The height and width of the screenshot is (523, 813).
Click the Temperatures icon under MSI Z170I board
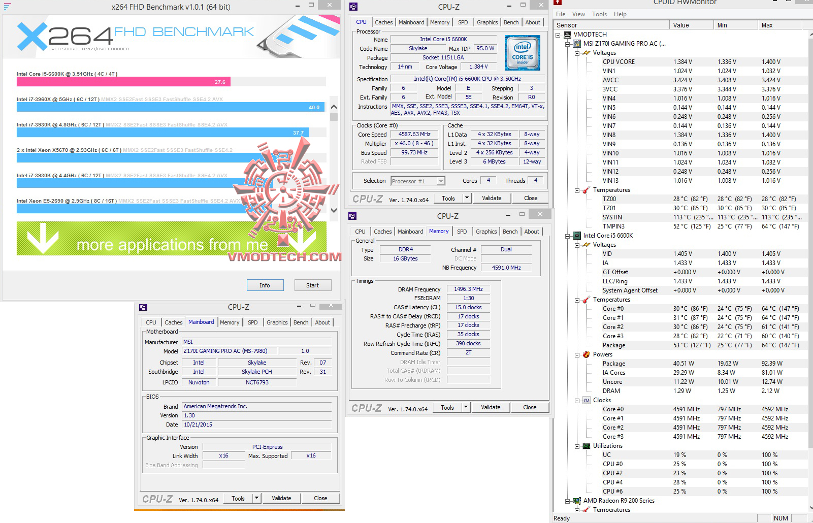coord(587,190)
